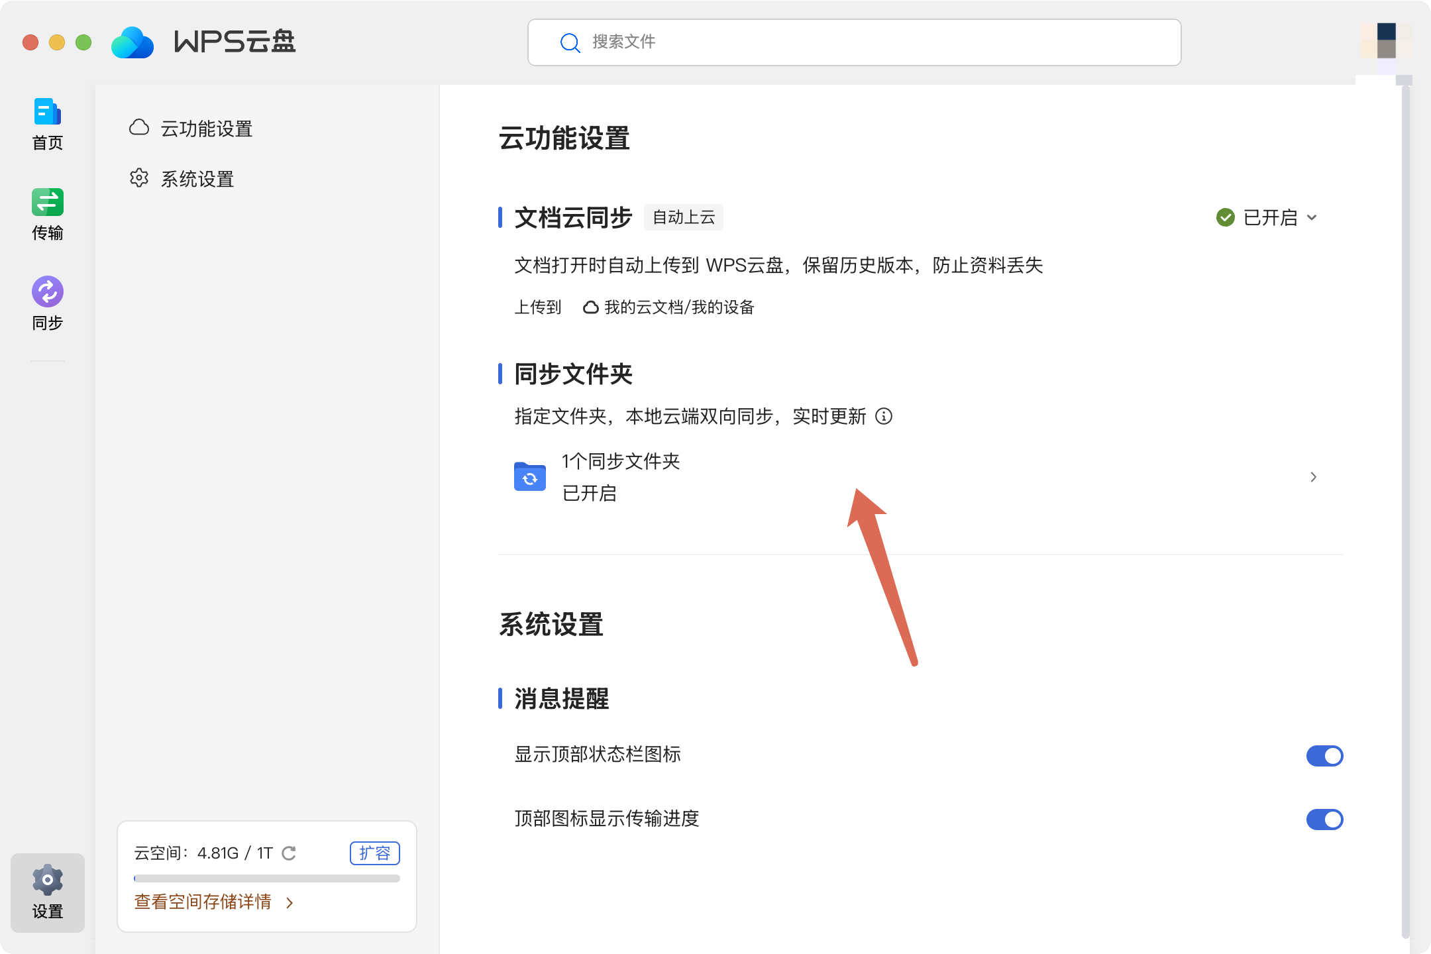Click the gear icon beside 系统设置

(139, 178)
